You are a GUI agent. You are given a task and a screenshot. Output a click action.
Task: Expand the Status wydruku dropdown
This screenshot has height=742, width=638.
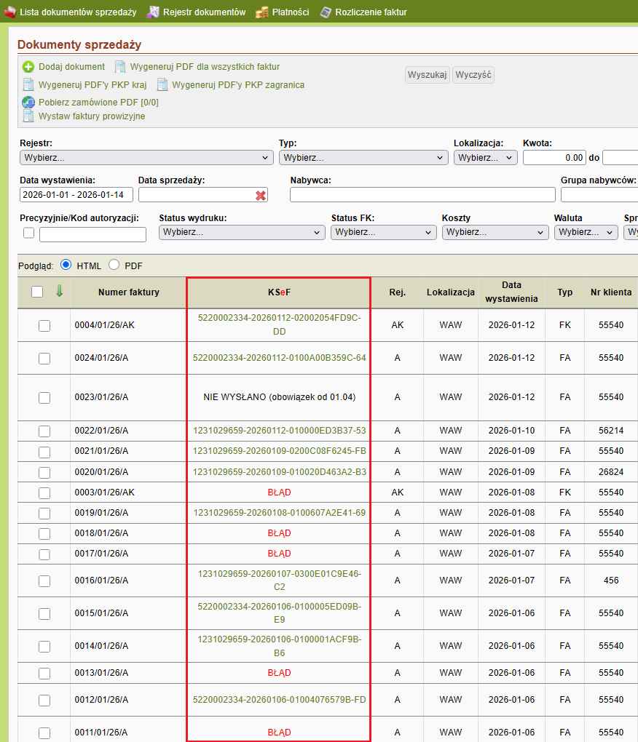point(242,233)
